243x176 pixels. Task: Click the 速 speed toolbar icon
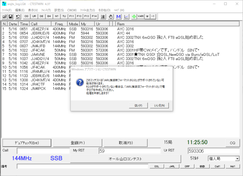click(103, 17)
